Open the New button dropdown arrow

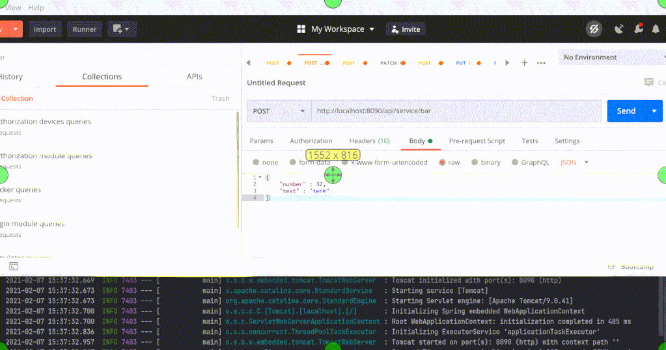click(x=15, y=29)
